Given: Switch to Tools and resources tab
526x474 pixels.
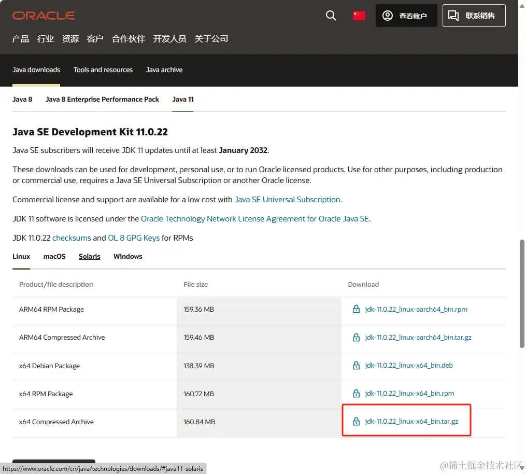Looking at the screenshot, I should pyautogui.click(x=103, y=70).
